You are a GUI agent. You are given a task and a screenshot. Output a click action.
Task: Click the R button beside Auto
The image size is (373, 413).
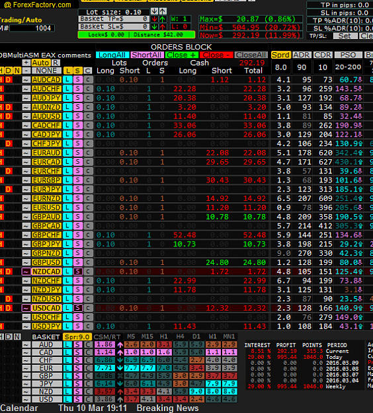tap(56, 63)
